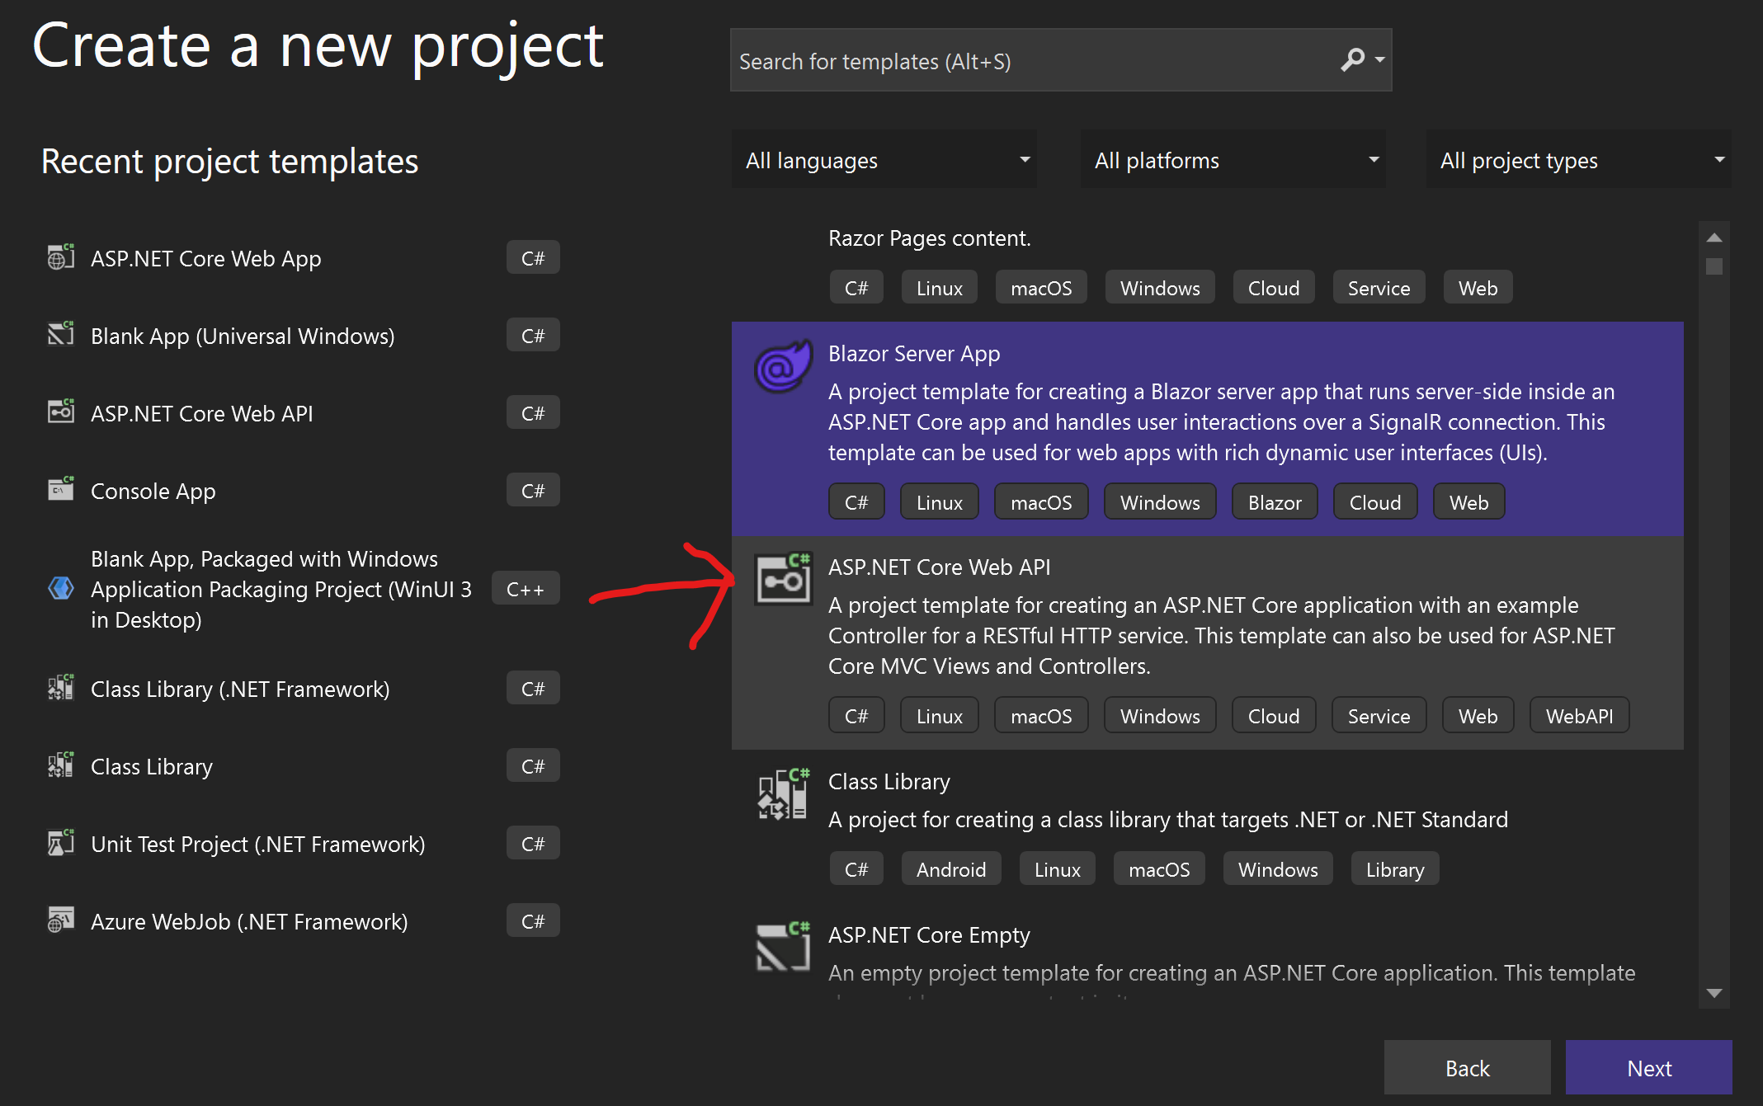Click the Back button
The height and width of the screenshot is (1106, 1763).
(x=1467, y=1068)
